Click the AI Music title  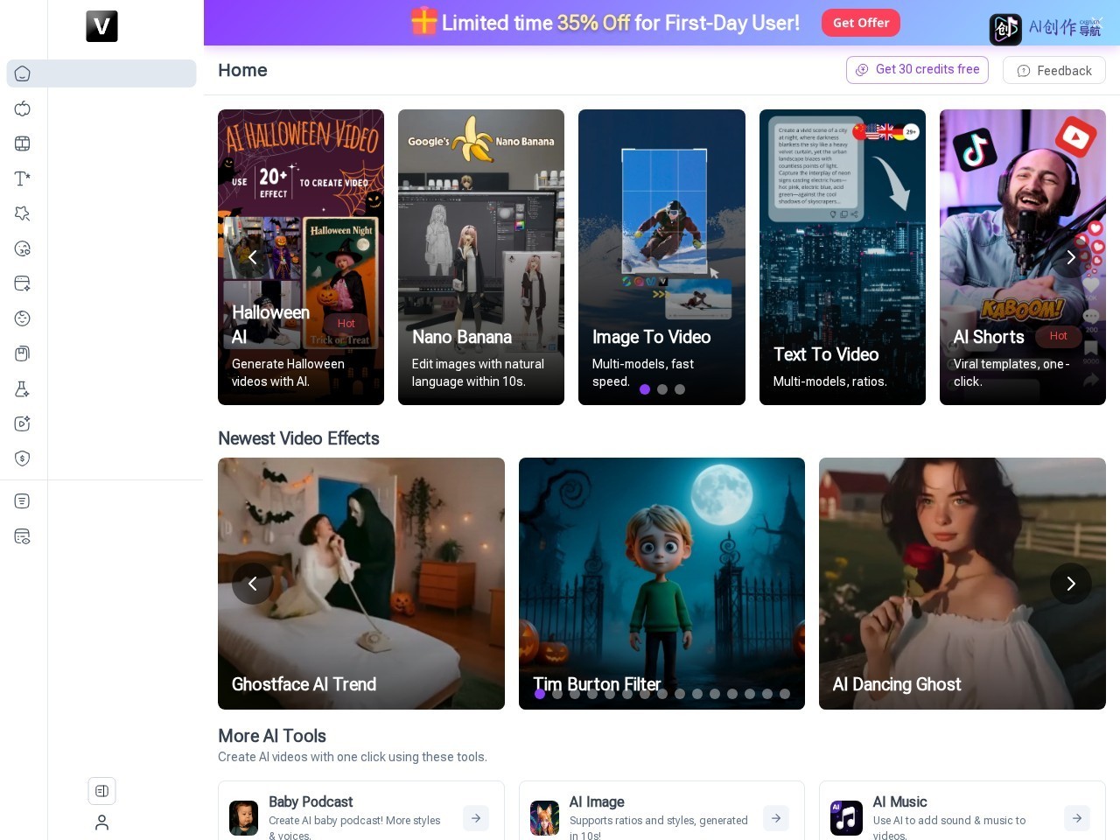click(x=899, y=801)
